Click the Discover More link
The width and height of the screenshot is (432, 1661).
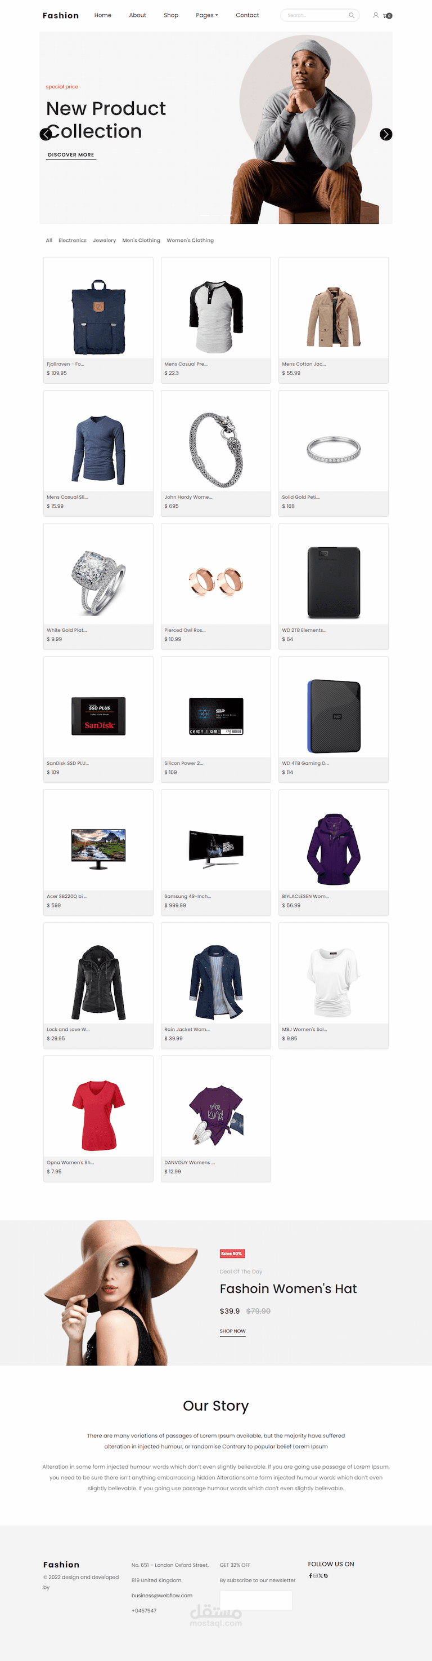coord(71,155)
